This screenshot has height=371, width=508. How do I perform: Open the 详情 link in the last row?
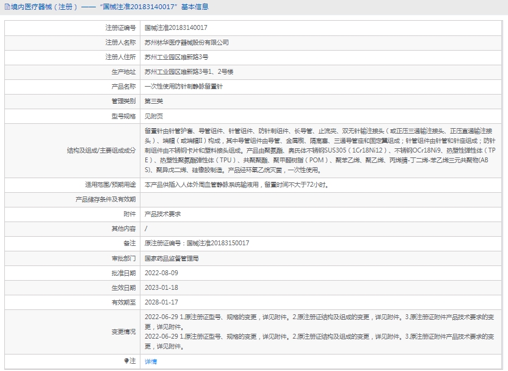pyautogui.click(x=151, y=361)
